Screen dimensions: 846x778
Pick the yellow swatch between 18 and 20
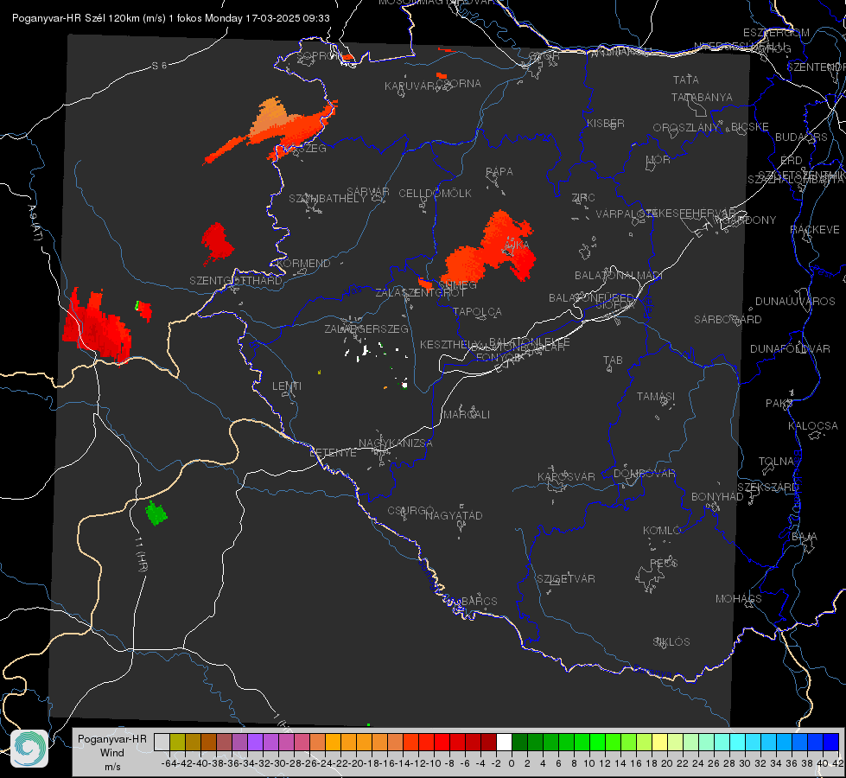[659, 742]
